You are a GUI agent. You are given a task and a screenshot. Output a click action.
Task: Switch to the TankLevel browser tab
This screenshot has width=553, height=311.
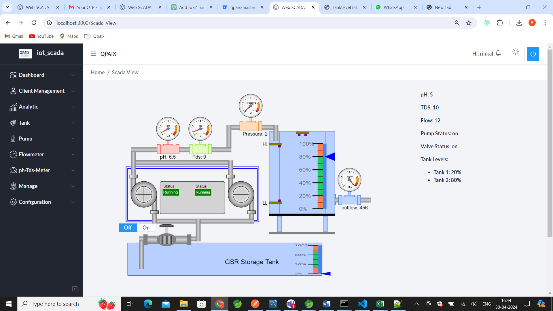pyautogui.click(x=344, y=7)
